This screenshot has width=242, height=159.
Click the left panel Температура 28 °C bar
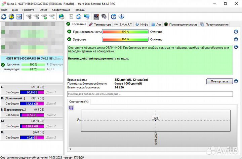(33, 69)
